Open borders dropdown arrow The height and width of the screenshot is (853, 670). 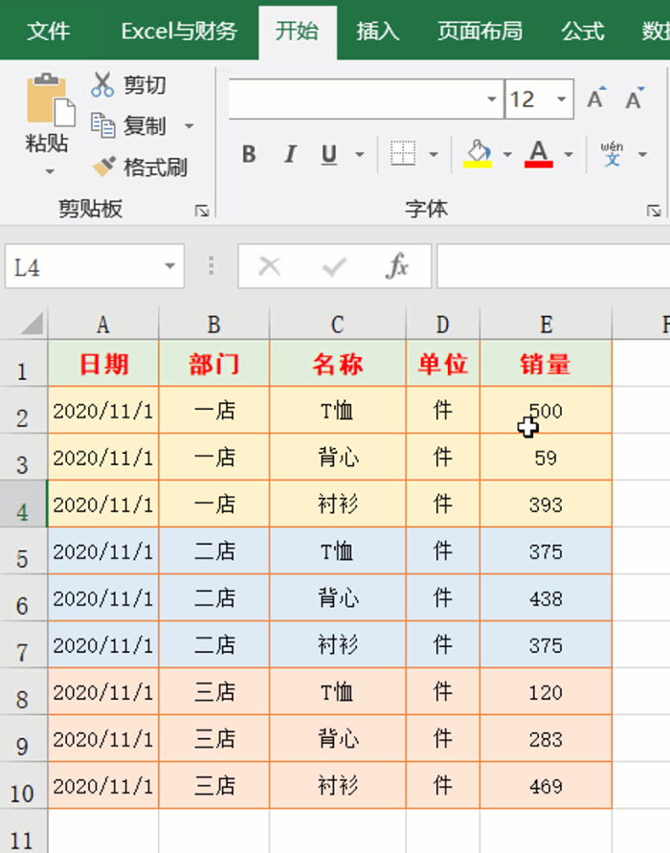(x=434, y=154)
